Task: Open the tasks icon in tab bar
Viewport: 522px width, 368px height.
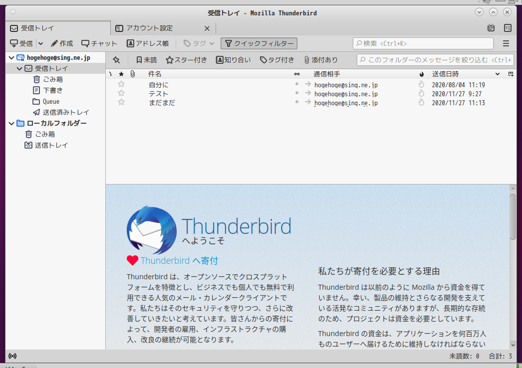Action: [x=508, y=28]
